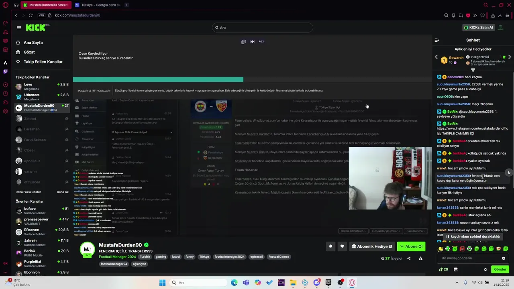Screen dimensions: 514x289
Task: Open the Kick hamburger menu
Action: pyautogui.click(x=19, y=28)
